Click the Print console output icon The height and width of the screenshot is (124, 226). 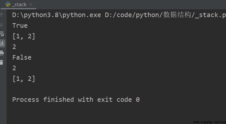pos(2,53)
